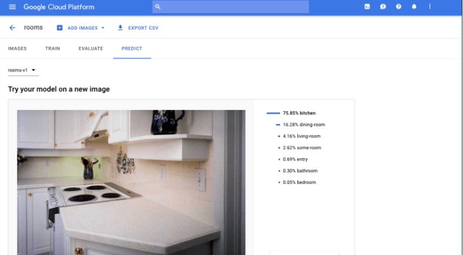The image size is (463, 255).
Task: Open the Evaluate tab
Action: click(91, 49)
